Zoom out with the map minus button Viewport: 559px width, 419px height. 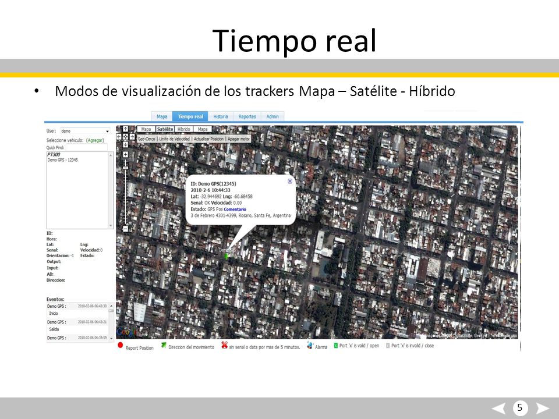pos(126,229)
